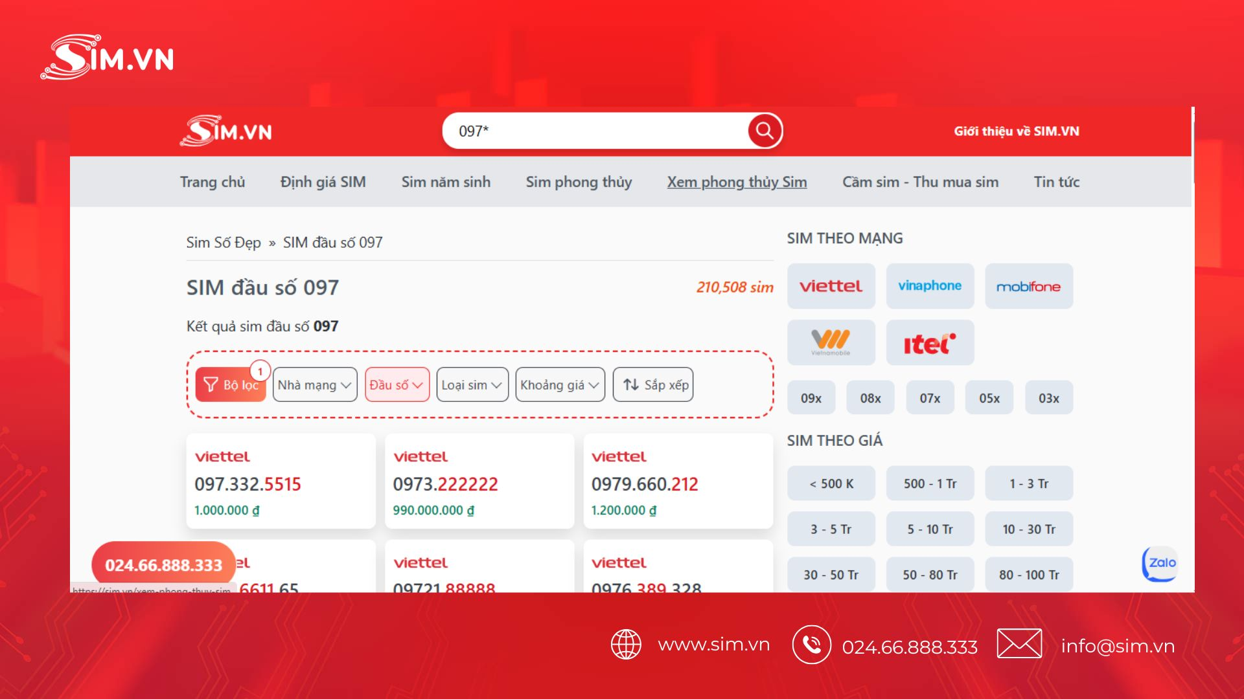Click price 990.000.000 đ
Viewport: 1244px width, 699px height.
(x=433, y=510)
